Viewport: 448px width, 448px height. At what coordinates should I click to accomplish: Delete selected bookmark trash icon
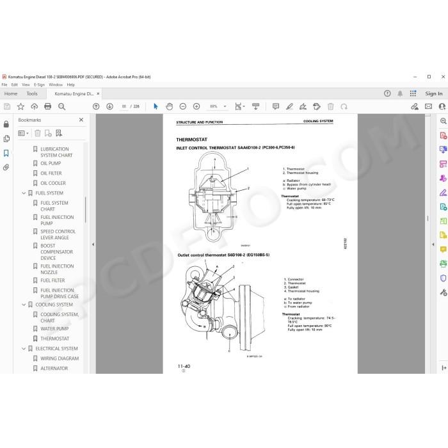[37, 133]
